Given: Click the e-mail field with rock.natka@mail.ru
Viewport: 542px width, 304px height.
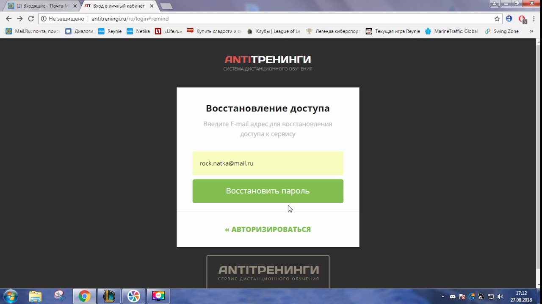Looking at the screenshot, I should click(268, 163).
